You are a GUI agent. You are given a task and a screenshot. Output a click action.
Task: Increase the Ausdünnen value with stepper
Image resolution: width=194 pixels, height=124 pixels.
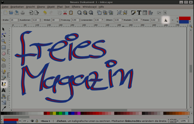40,19
